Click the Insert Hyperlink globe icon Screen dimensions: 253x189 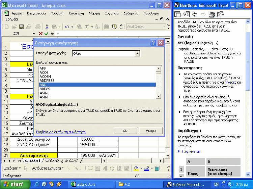pyautogui.click(x=79, y=27)
